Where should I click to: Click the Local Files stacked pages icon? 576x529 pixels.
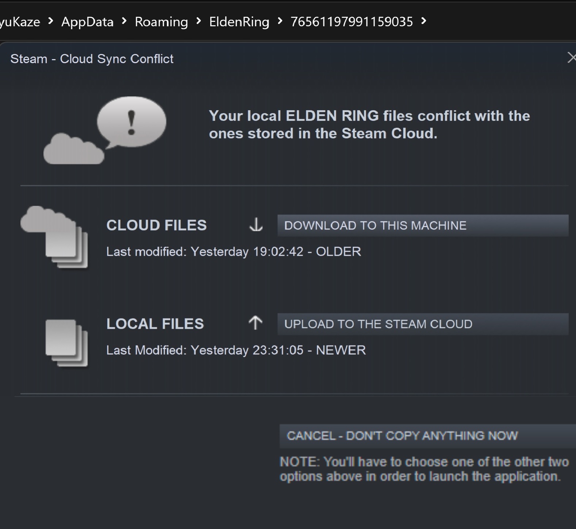click(x=66, y=343)
